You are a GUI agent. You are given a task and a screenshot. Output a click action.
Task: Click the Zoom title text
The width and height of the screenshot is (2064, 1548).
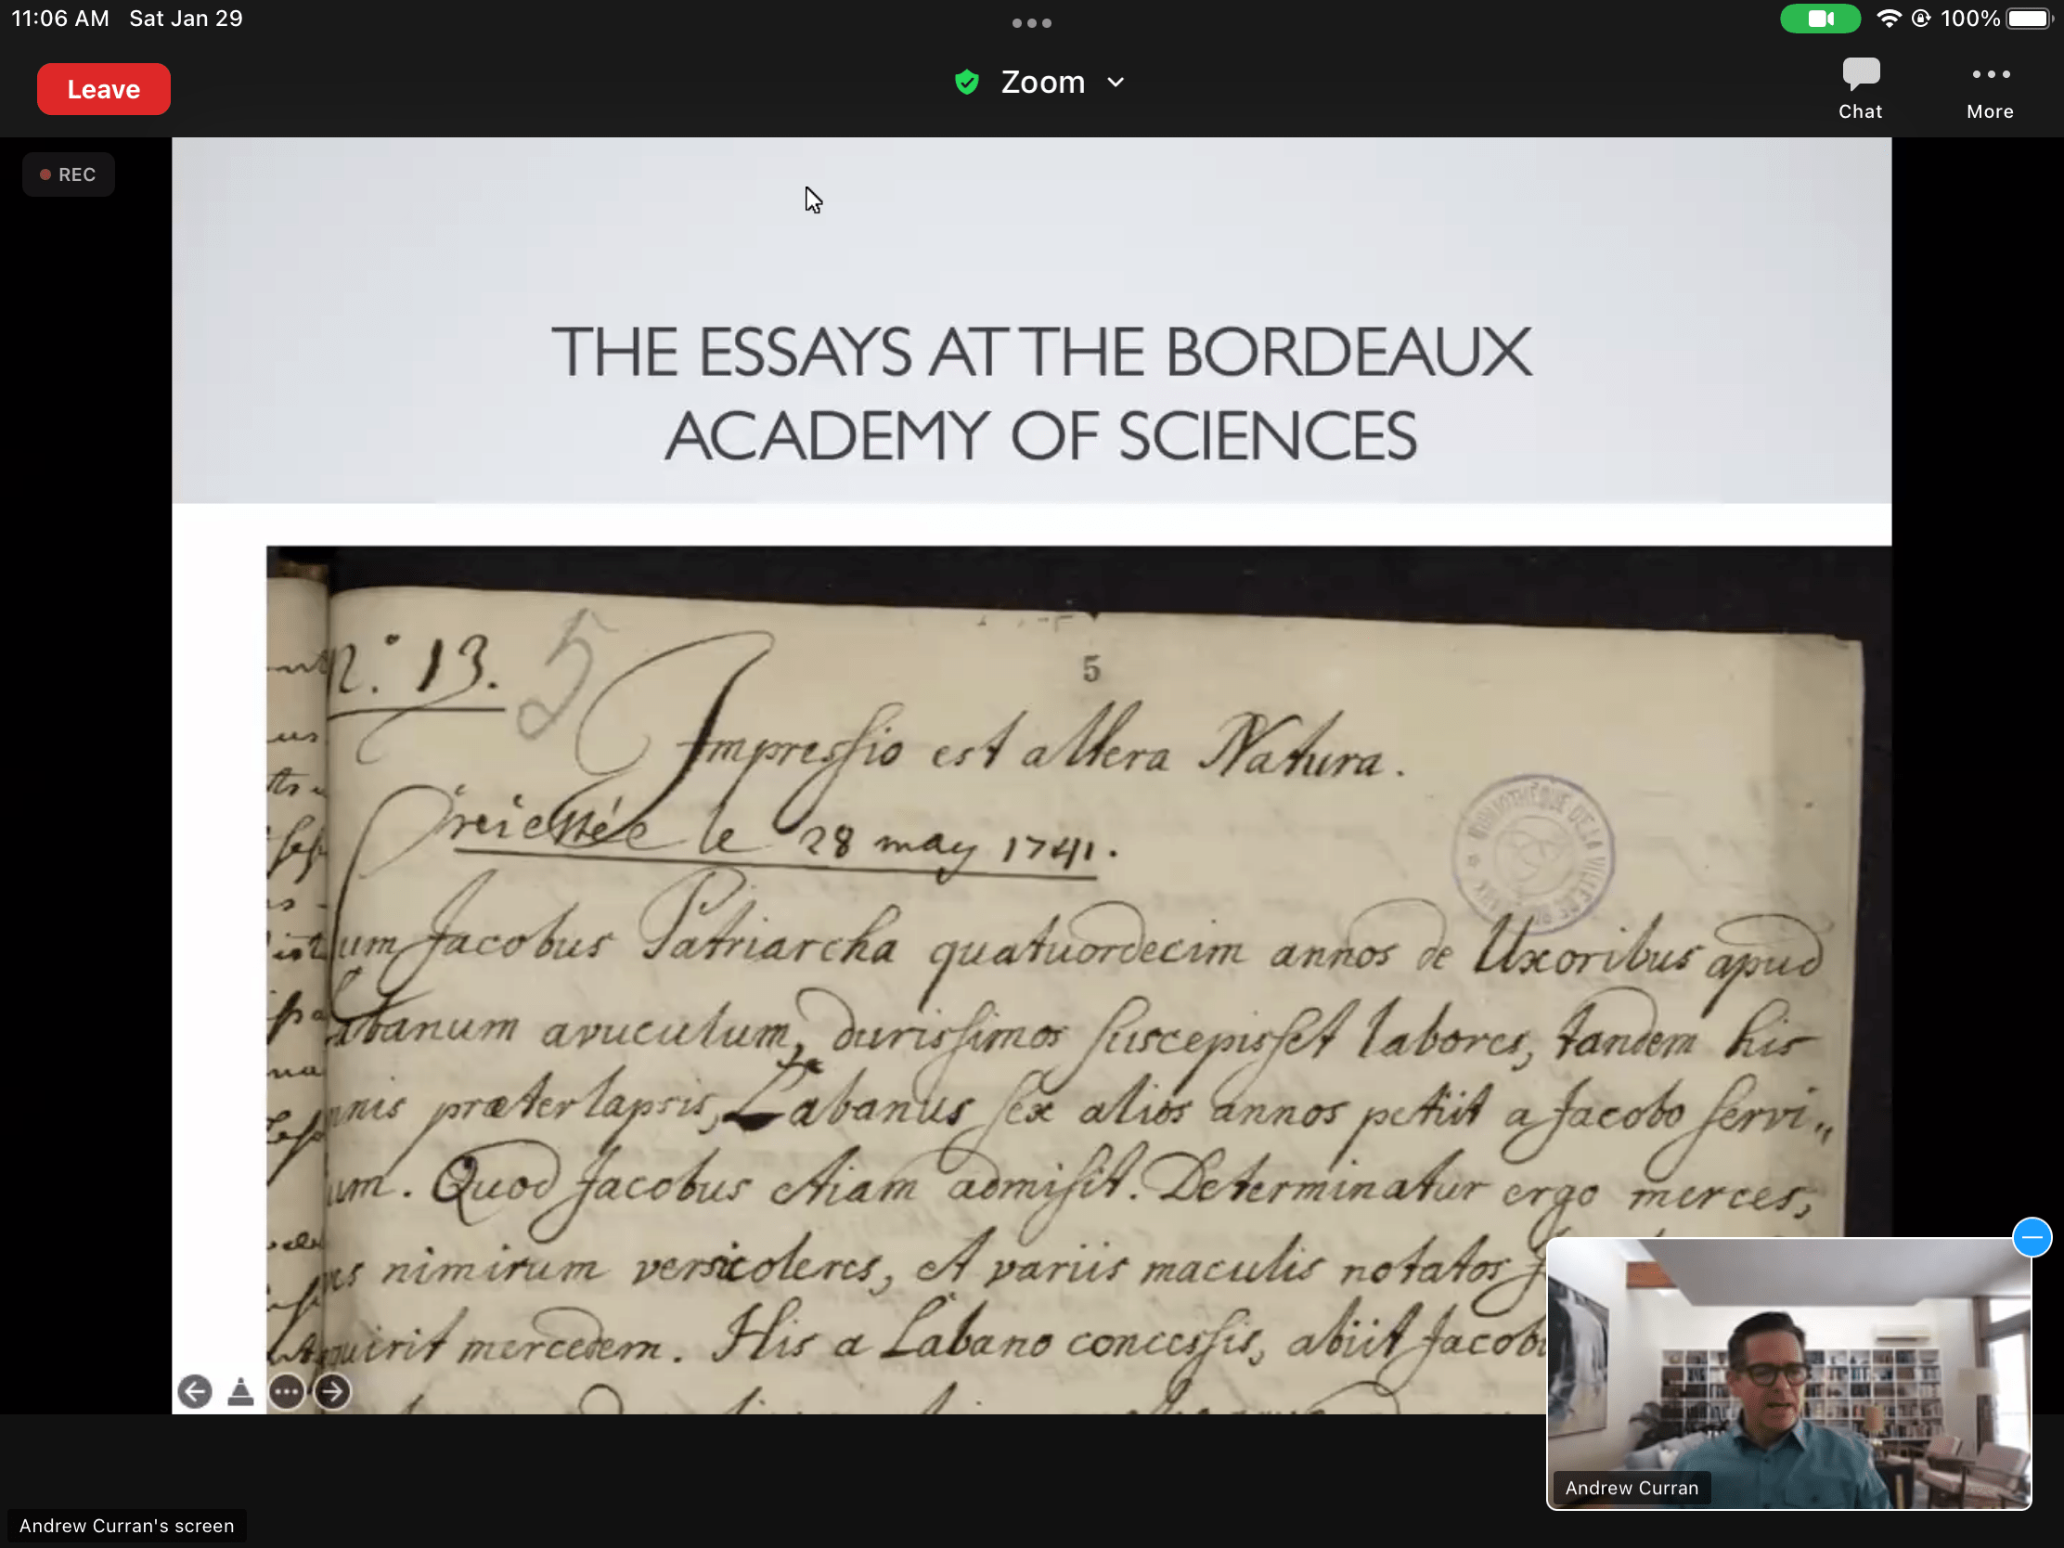coord(1042,83)
